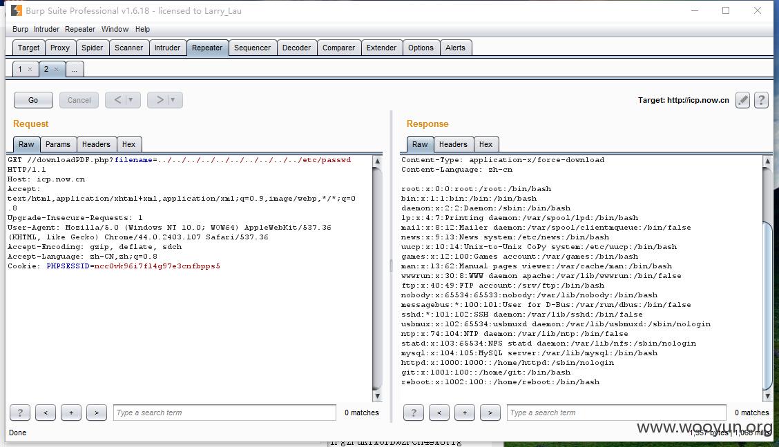Open the back history dropdown arrow
Screen dimensions: 779x447
(x=131, y=100)
